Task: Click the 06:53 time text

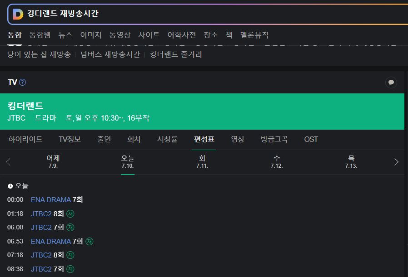Action: click(15, 242)
